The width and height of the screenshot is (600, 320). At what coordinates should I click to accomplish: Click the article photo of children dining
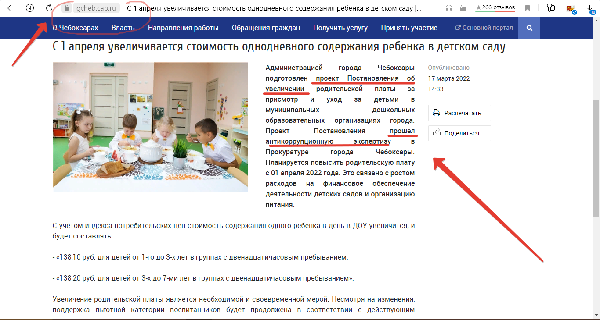[x=150, y=127]
